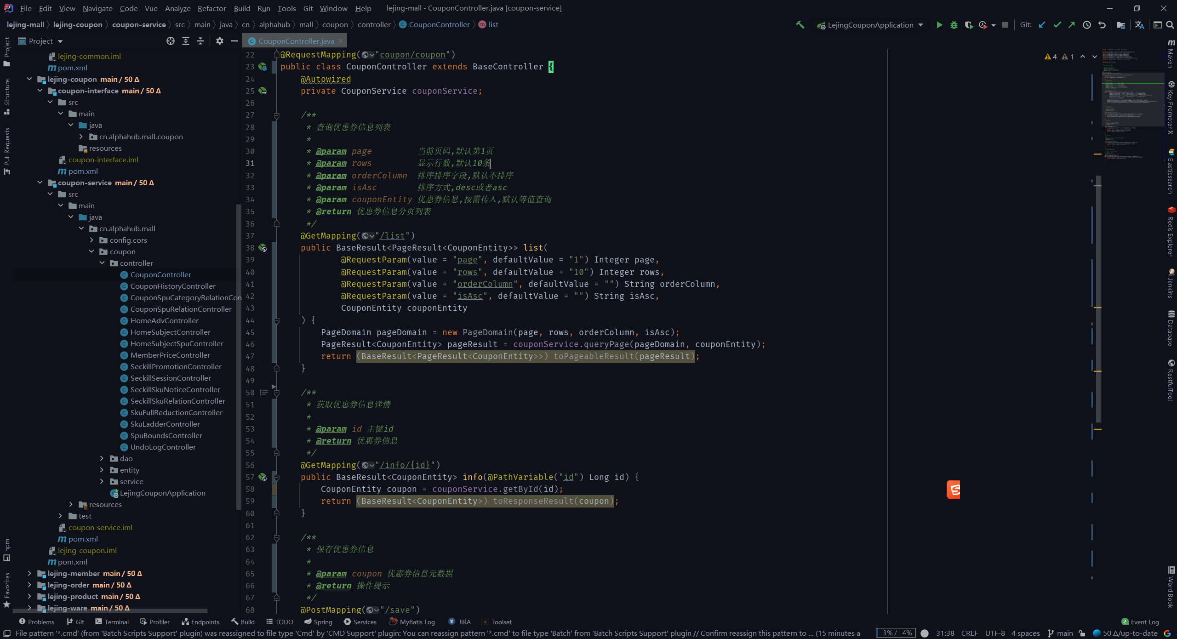Click the gray Stop square icon
The height and width of the screenshot is (639, 1177).
tap(1005, 25)
